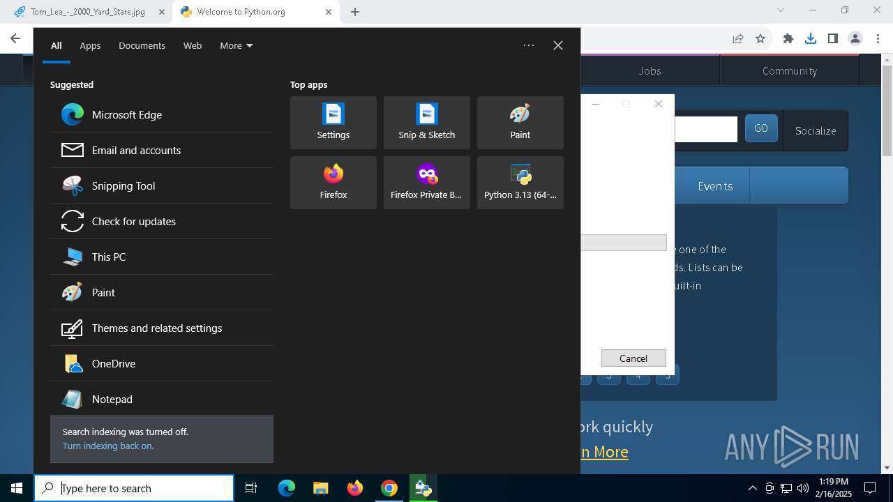Open OneDrive from suggestions
Screen dimensions: 893x502
pyautogui.click(x=162, y=363)
